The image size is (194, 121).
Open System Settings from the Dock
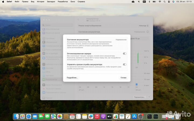141,116
